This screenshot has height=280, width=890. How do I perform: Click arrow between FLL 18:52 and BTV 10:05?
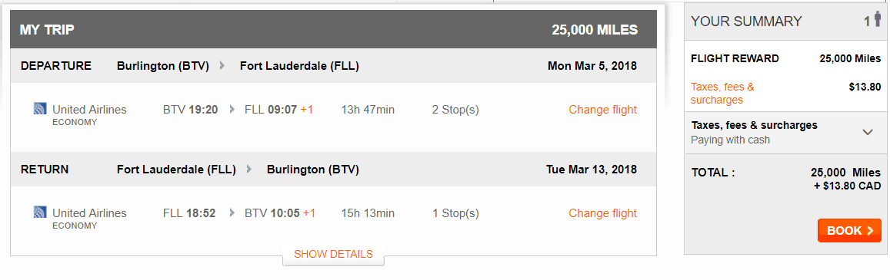click(232, 213)
